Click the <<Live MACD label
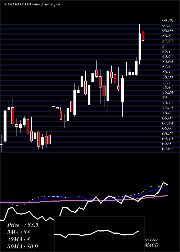Image resolution: width=180 pixels, height=252 pixels. pos(152,243)
